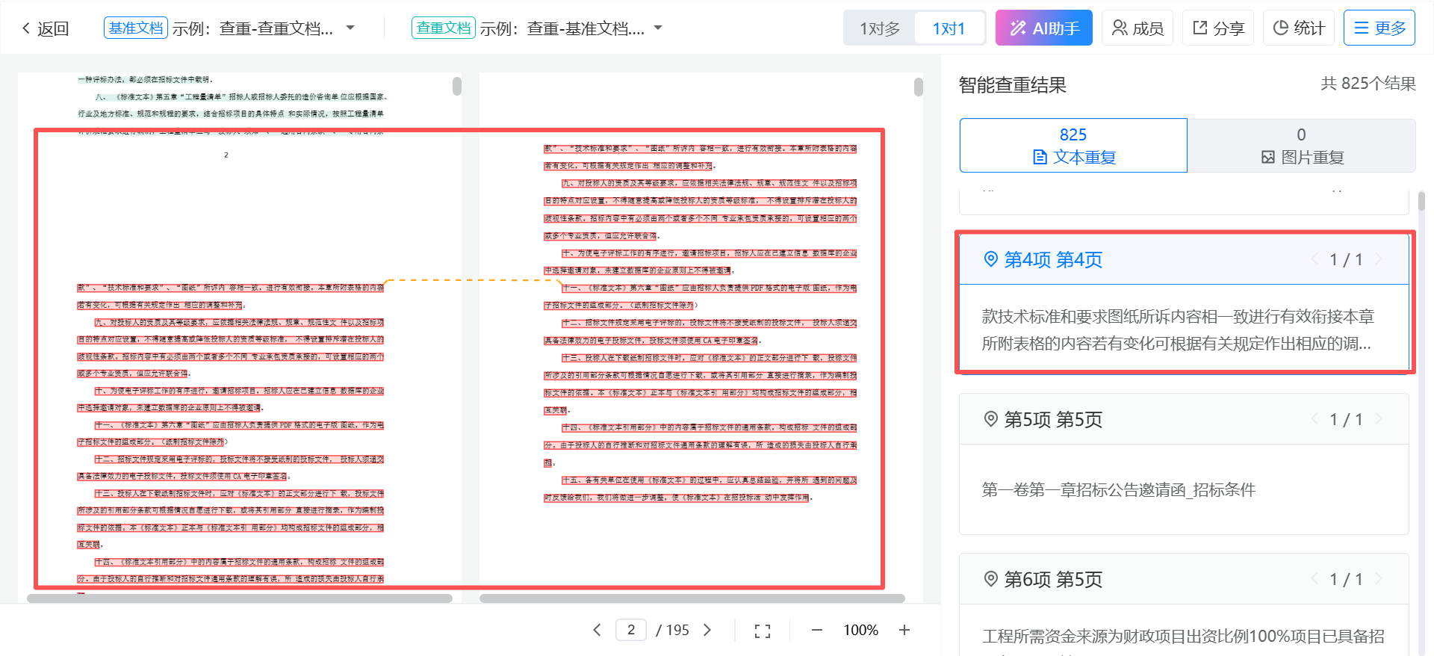Click the results list vertical scrollbar
1434x656 pixels.
pyautogui.click(x=1421, y=201)
